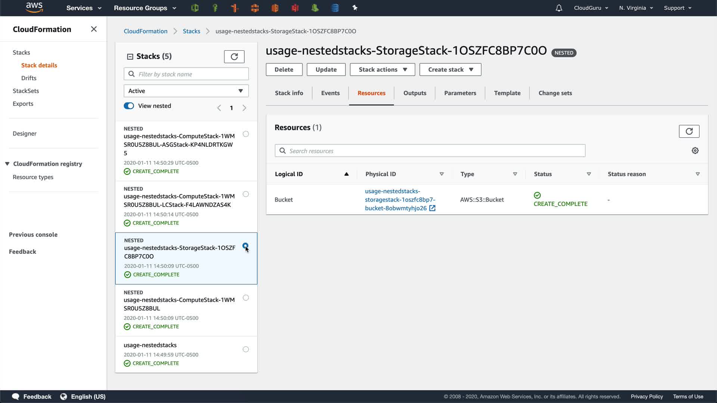Click the Delete button
717x403 pixels.
click(284, 70)
